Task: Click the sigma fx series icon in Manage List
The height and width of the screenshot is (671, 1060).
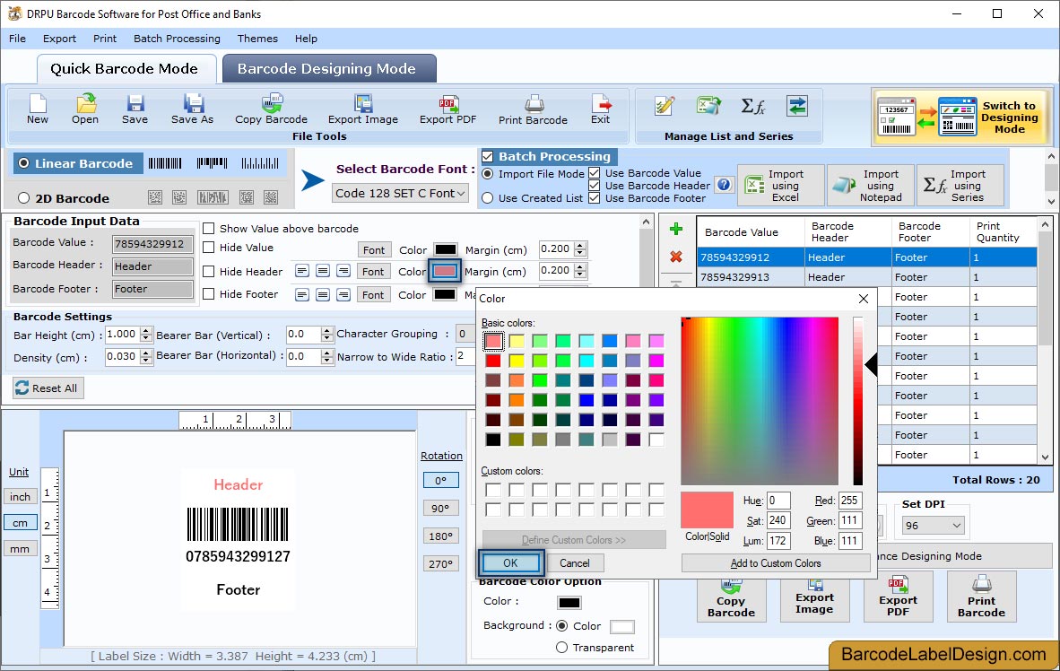Action: click(752, 106)
